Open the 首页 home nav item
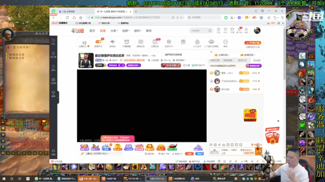 tap(92, 31)
